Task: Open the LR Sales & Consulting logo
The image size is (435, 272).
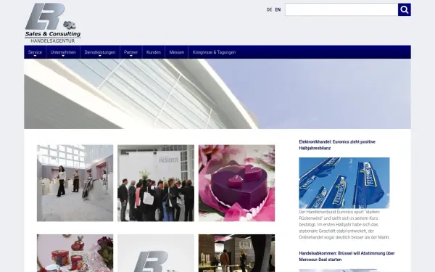Action: tap(53, 23)
